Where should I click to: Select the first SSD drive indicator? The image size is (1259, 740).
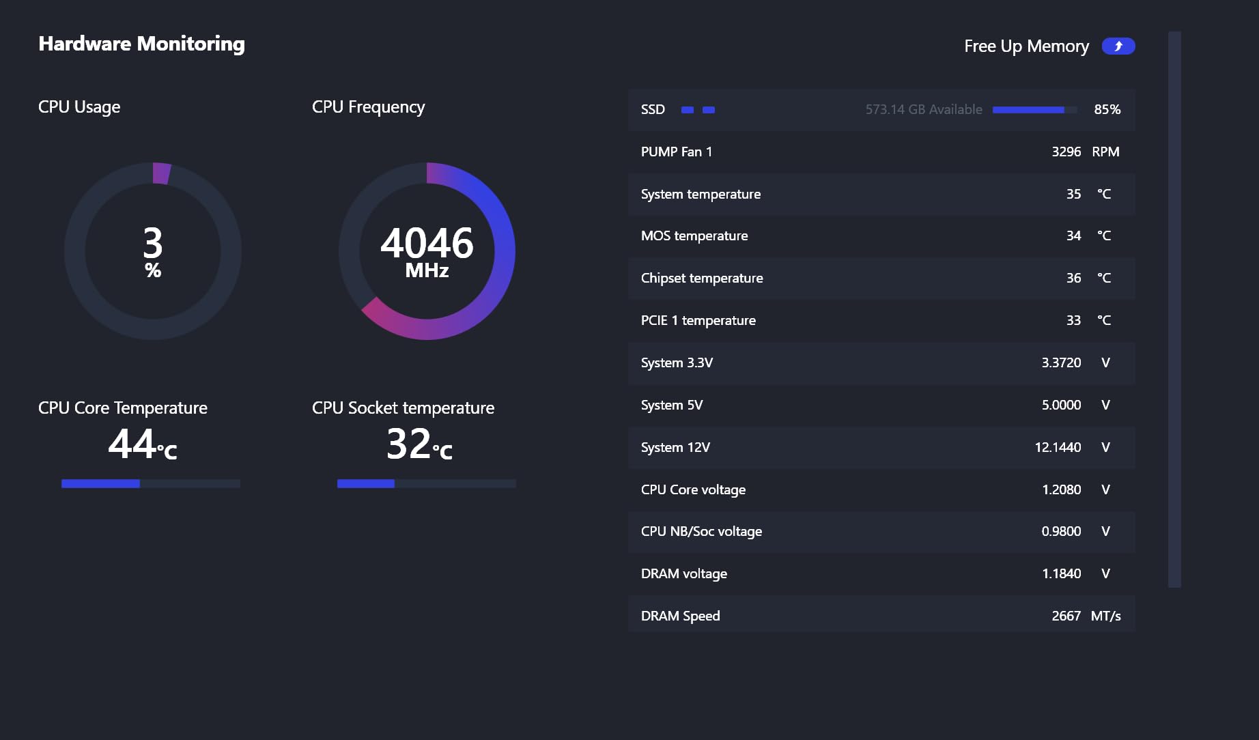point(688,110)
